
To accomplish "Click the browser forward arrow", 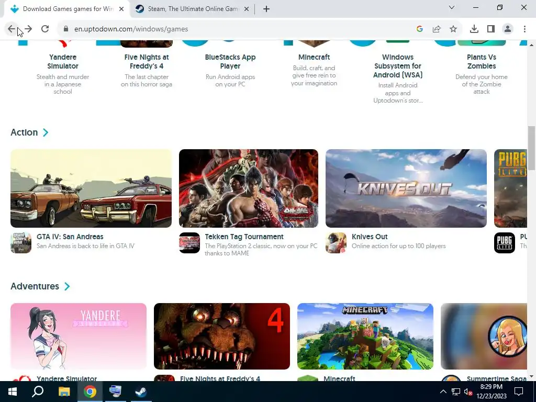I will point(28,29).
